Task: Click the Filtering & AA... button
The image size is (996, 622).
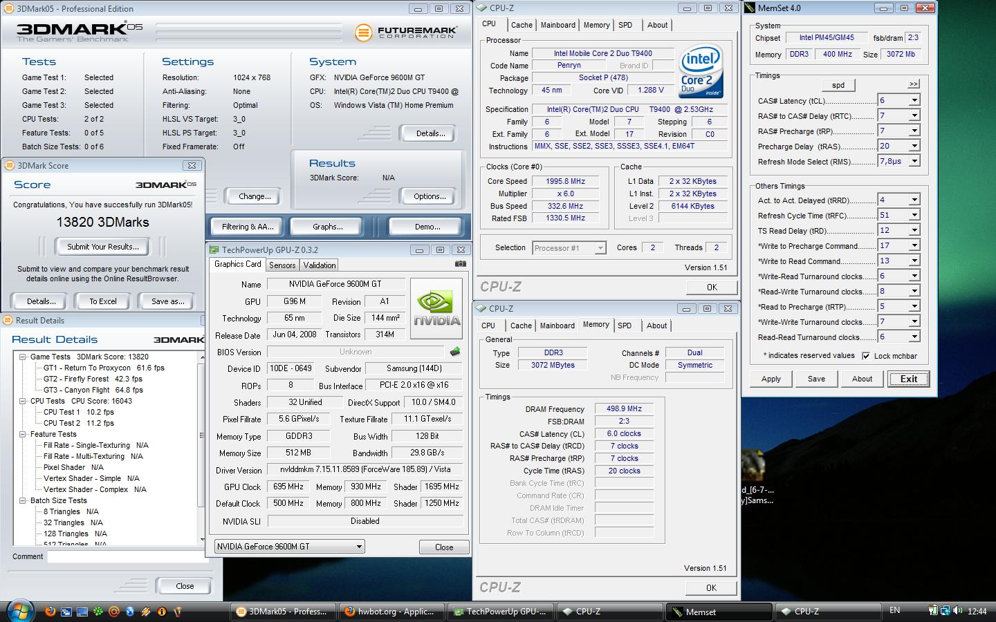Action: pyautogui.click(x=248, y=226)
